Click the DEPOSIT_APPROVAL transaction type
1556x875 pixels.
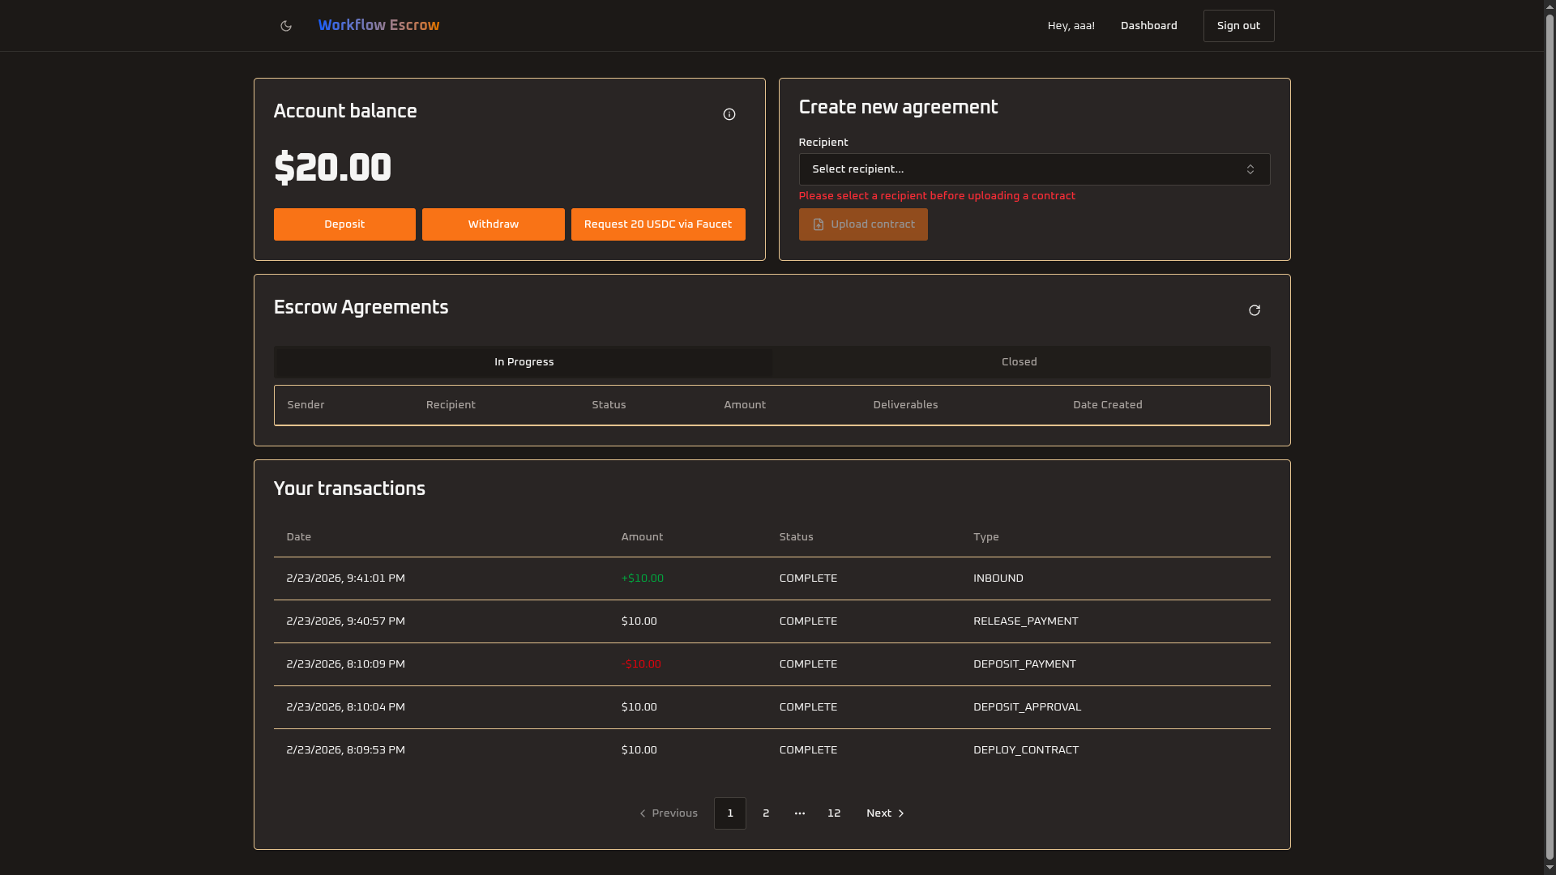click(x=1027, y=707)
